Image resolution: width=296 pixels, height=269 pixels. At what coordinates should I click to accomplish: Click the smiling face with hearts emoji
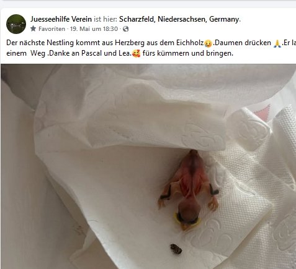pyautogui.click(x=136, y=54)
